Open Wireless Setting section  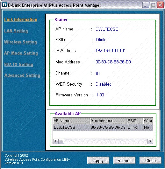[x=20, y=42]
